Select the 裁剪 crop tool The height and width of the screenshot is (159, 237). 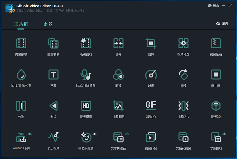point(151,43)
